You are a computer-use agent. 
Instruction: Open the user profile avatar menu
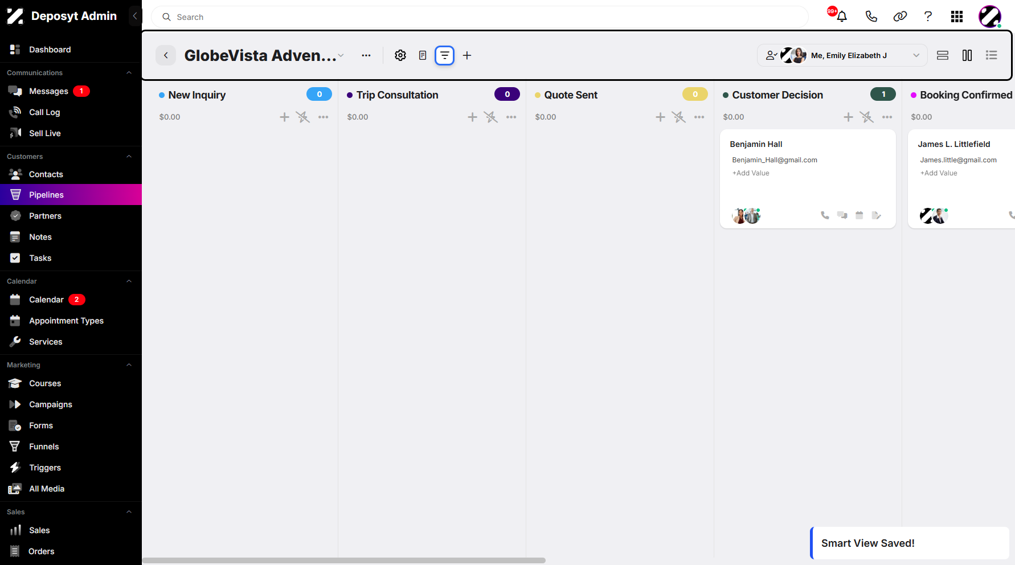pos(990,17)
